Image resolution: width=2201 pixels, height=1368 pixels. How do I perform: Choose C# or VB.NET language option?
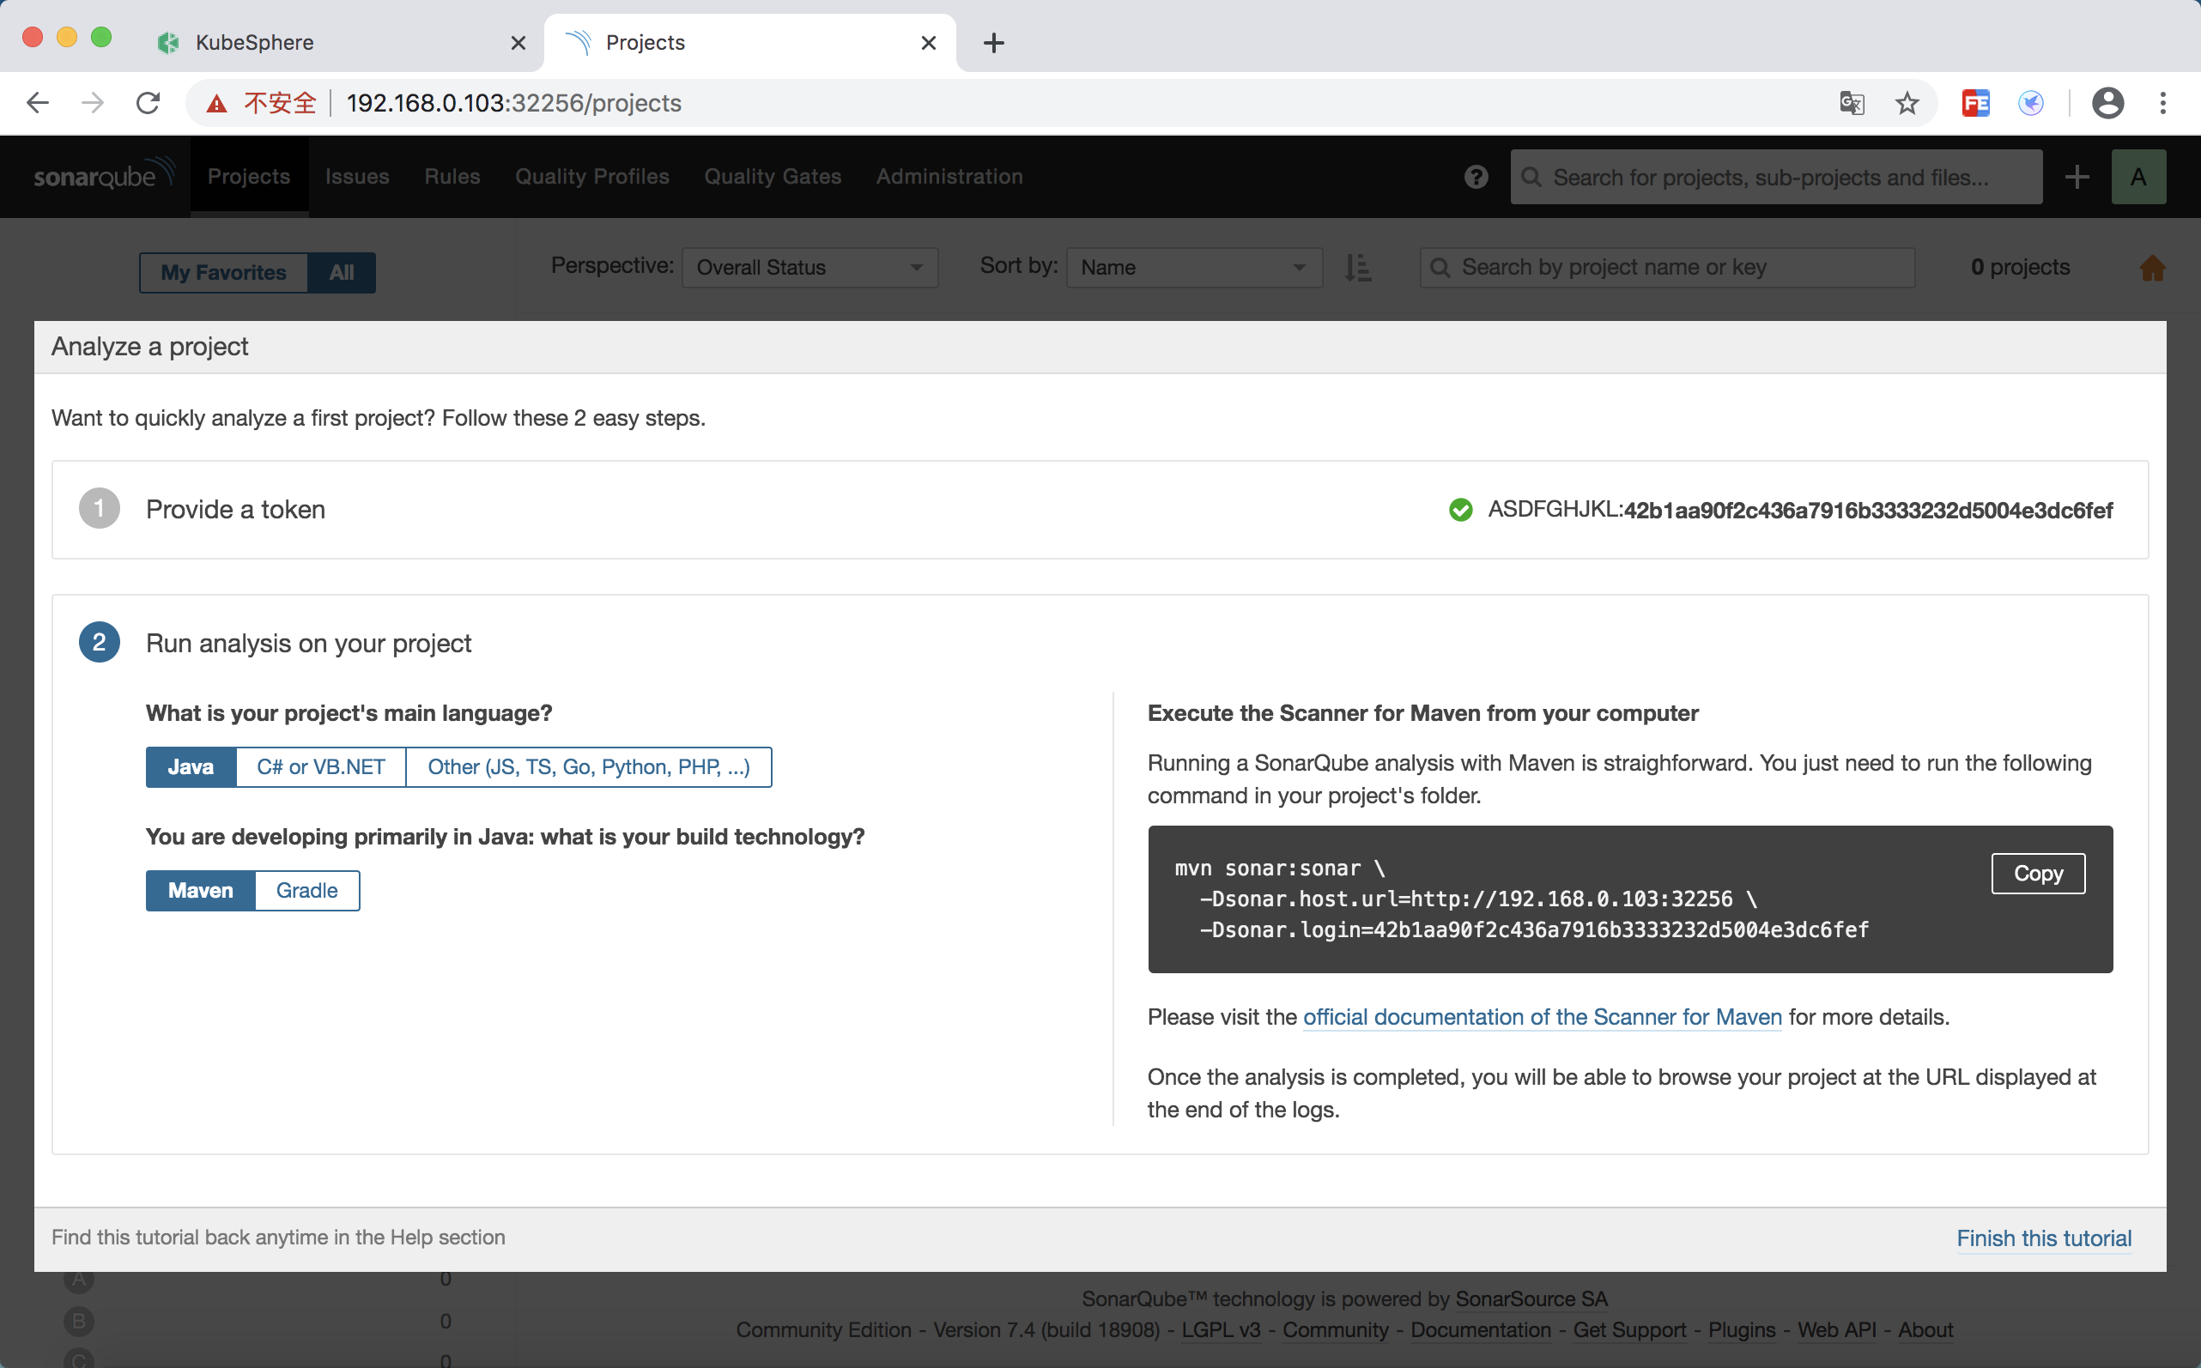click(x=320, y=767)
